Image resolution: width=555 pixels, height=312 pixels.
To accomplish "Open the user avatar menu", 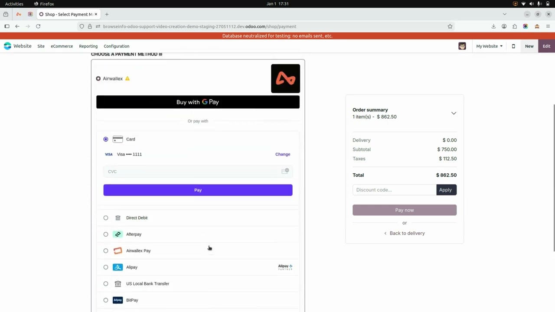I will (462, 46).
